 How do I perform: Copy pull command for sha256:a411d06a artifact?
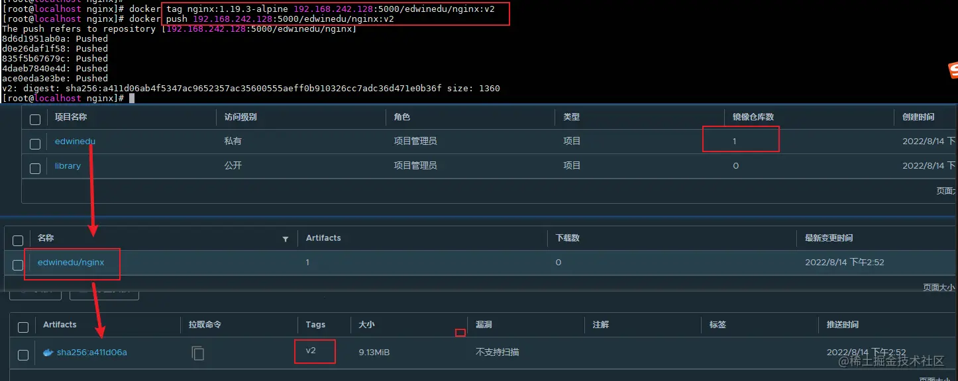click(x=197, y=353)
